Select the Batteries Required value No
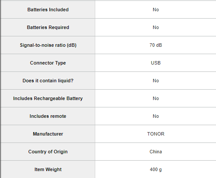The height and width of the screenshot is (178, 216). point(156,27)
